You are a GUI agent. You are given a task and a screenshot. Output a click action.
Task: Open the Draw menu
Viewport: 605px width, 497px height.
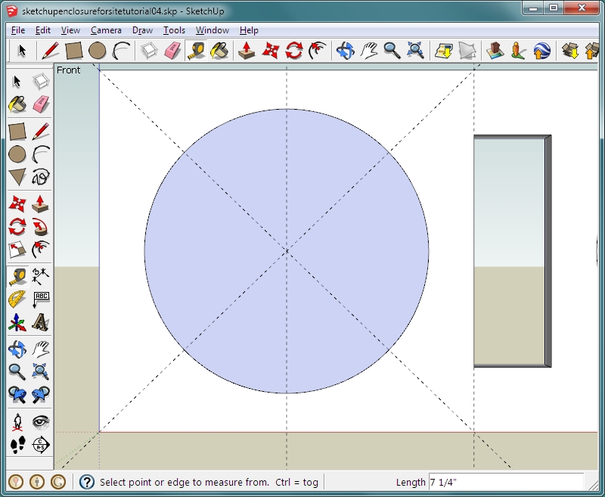coord(142,30)
